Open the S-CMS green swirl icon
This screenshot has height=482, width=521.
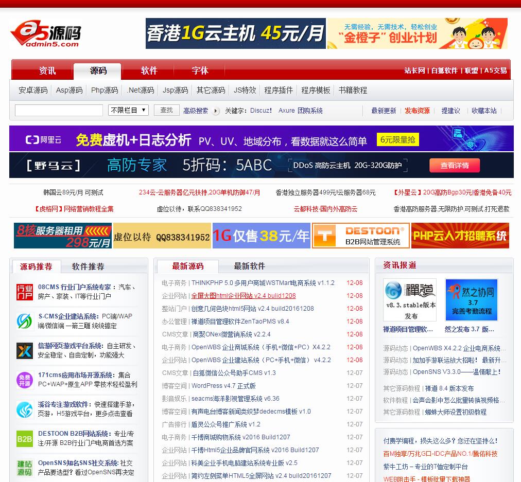pos(25,322)
